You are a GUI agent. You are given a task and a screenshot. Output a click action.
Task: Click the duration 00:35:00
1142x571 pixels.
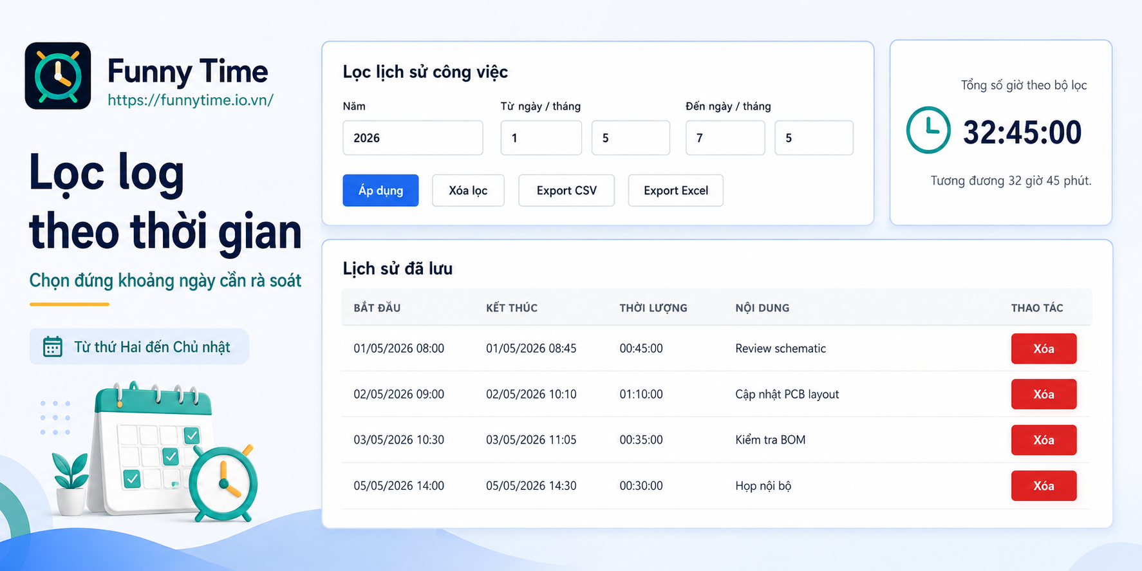click(641, 440)
